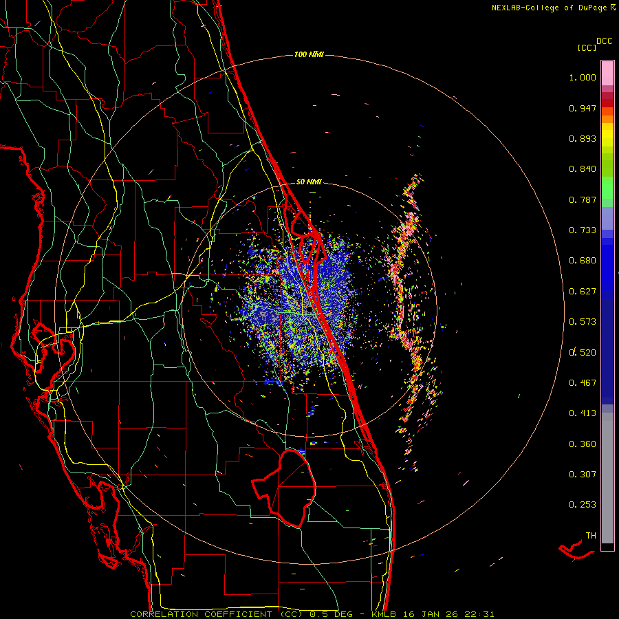This screenshot has width=619, height=619.
Task: Select the 0.947 legend value
Action: (583, 108)
